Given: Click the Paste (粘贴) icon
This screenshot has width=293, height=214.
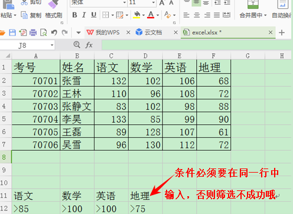Looking at the screenshot, I should (8, 4).
